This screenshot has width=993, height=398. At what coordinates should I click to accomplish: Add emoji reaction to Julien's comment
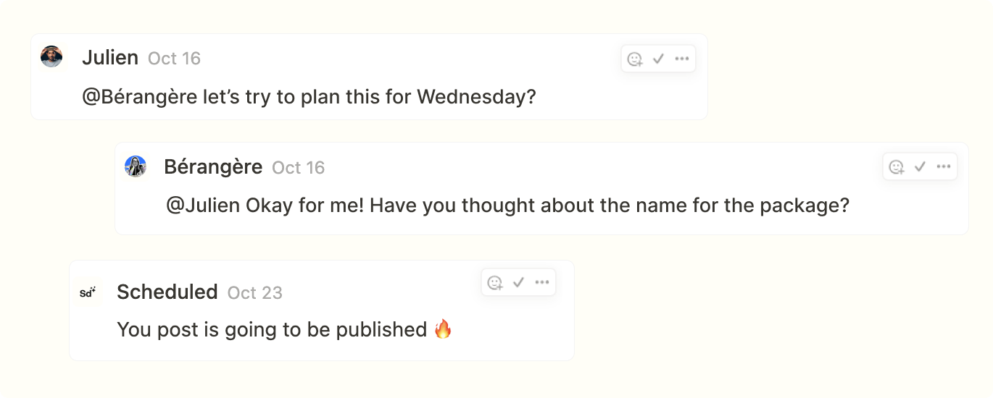pos(635,59)
